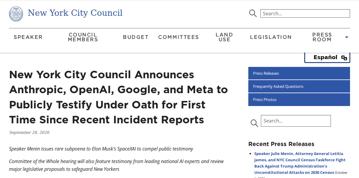Viewport: 359px width, 178px height.
Task: Go to the Budget menu item
Action: tap(136, 37)
